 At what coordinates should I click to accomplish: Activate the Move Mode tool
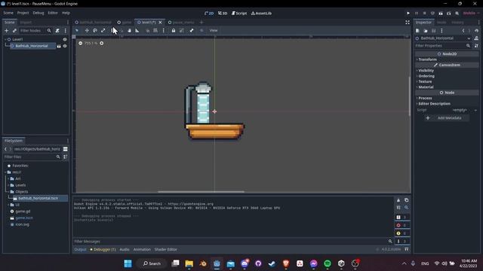(87, 30)
